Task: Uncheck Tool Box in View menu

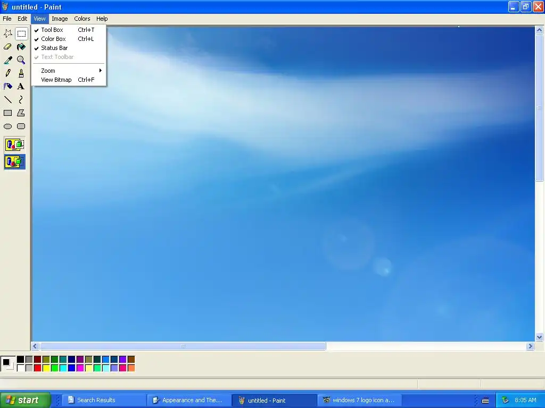Action: pyautogui.click(x=69, y=30)
